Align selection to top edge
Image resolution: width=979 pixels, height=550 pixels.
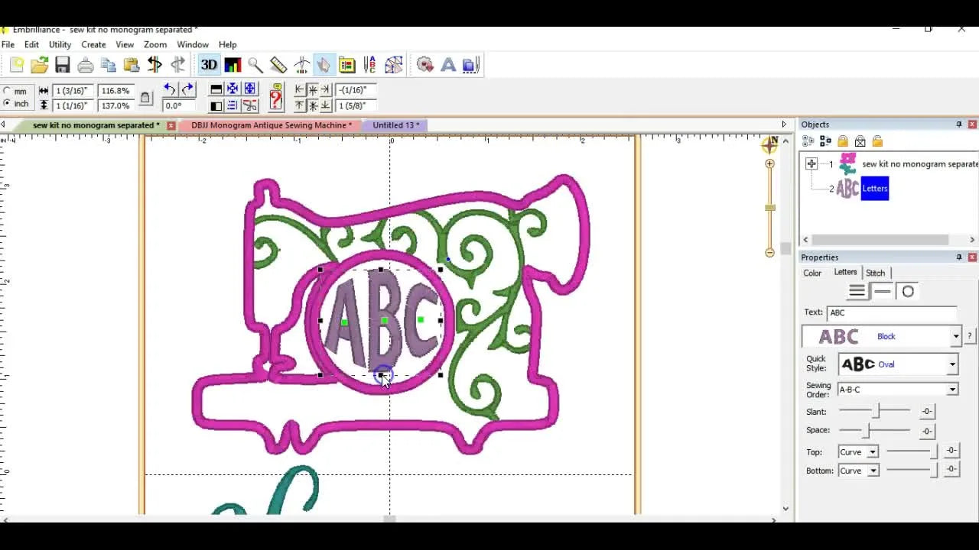click(300, 105)
